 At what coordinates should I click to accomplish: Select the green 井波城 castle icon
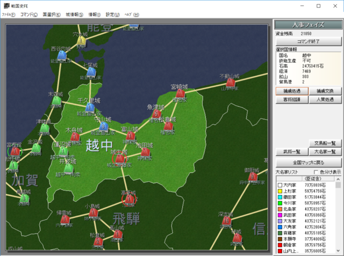(68, 169)
